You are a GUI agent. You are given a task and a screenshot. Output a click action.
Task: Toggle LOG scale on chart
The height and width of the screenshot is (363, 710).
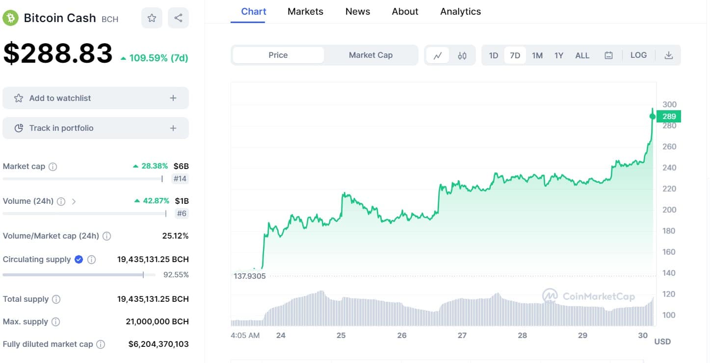click(638, 55)
